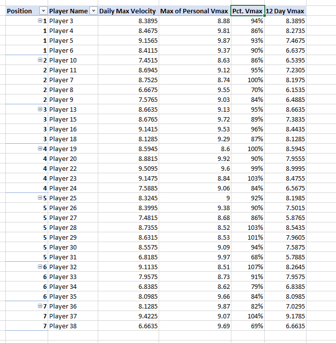
Task: Select Player 31's Personal Vmax value 9.97
Action: [194, 257]
